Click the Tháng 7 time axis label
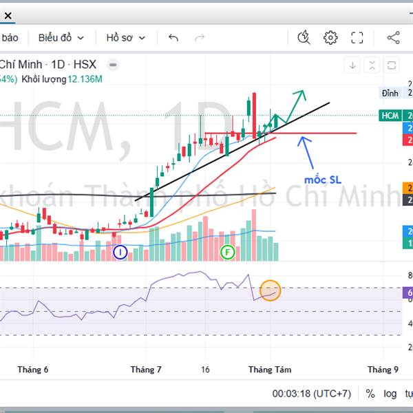The image size is (413, 413). (146, 370)
